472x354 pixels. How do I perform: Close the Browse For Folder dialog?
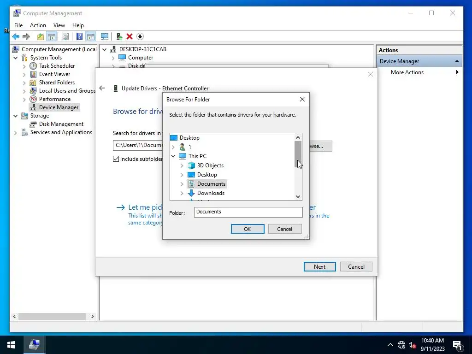[302, 100]
